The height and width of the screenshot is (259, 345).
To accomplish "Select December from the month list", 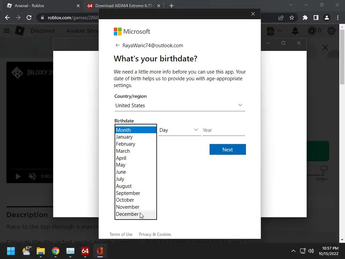I will [x=135, y=214].
